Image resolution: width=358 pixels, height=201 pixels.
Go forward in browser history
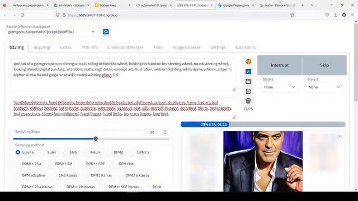coord(13,15)
